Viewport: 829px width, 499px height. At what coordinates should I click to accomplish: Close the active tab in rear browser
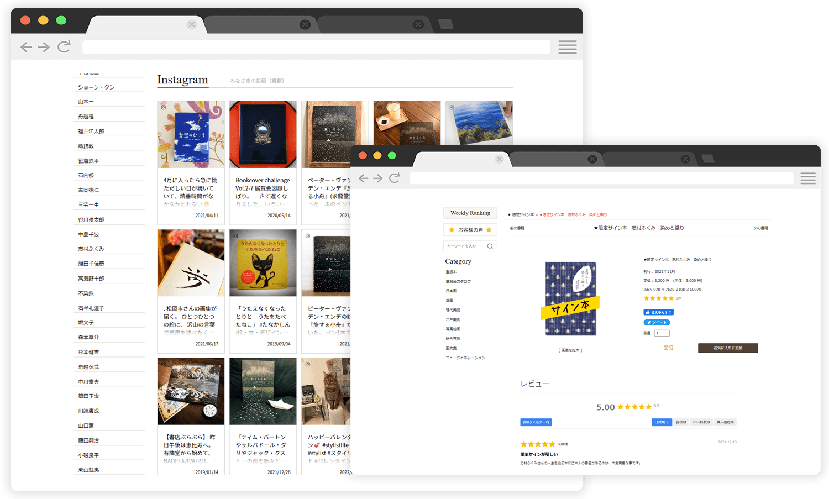[x=192, y=24]
